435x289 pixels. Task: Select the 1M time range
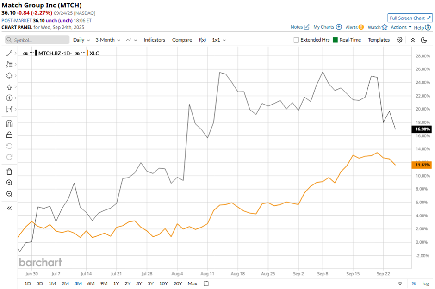click(52, 283)
